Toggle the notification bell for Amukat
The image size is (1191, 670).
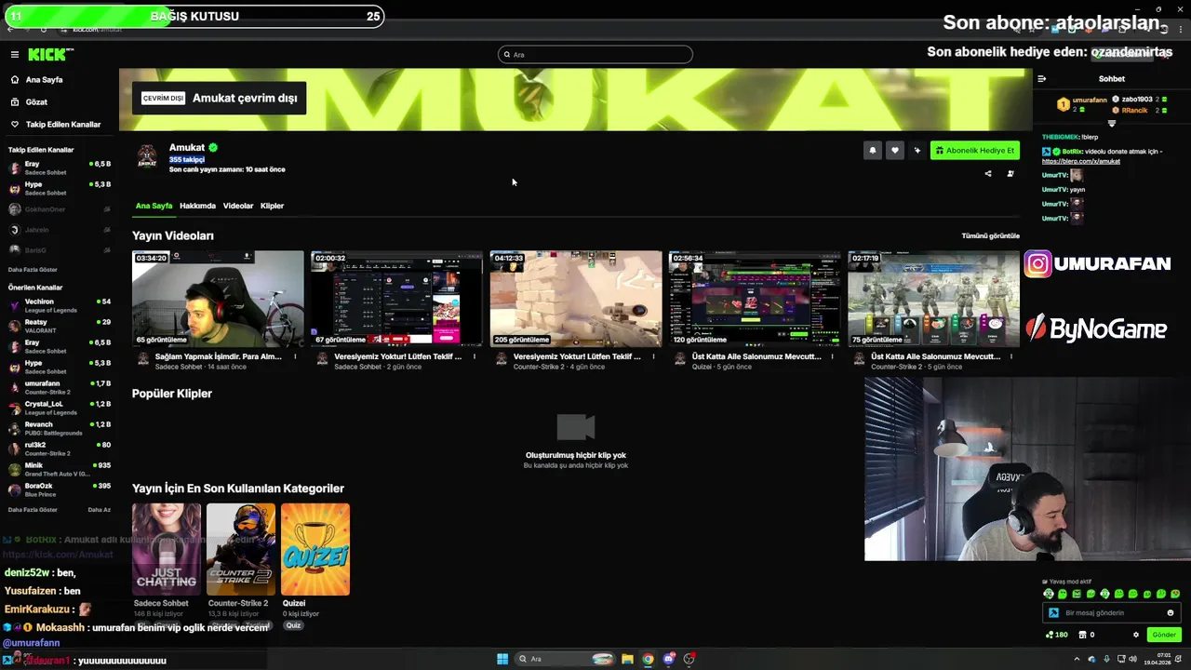pyautogui.click(x=872, y=151)
